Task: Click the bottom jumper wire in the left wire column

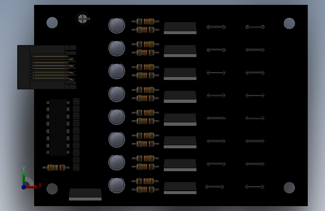Action: pos(214,187)
